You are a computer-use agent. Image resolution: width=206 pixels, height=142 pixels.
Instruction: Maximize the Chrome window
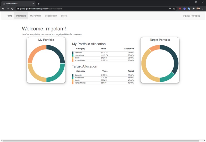click(x=196, y=2)
